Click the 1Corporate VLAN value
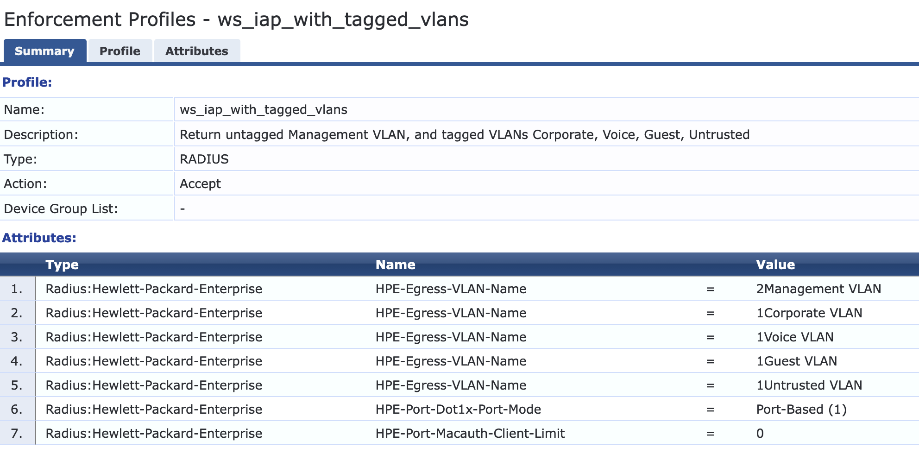The width and height of the screenshot is (919, 454). 809,313
